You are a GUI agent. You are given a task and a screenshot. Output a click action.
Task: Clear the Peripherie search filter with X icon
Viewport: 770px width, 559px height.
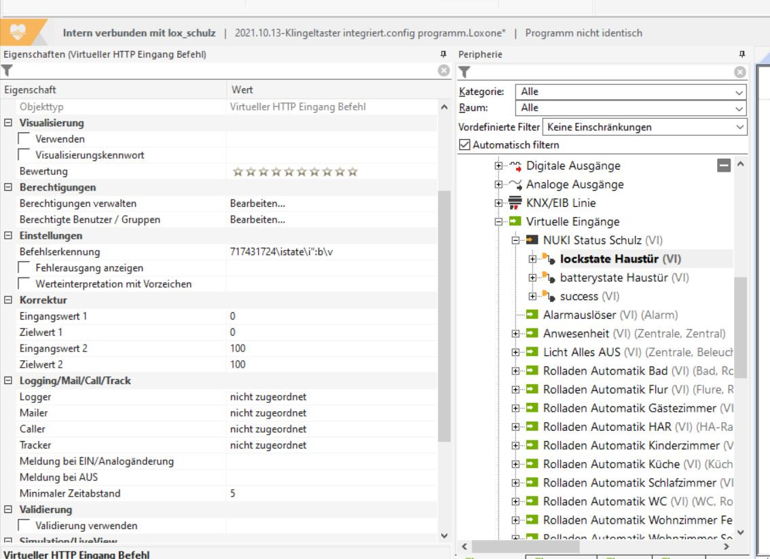tap(740, 72)
